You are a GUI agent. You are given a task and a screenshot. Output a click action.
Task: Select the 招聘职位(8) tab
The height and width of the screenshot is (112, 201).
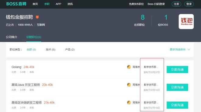34,37
